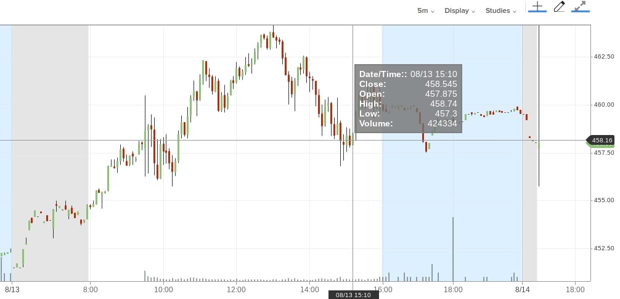This screenshot has height=299, width=620.
Task: Open the Studies dropdown
Action: (x=500, y=11)
